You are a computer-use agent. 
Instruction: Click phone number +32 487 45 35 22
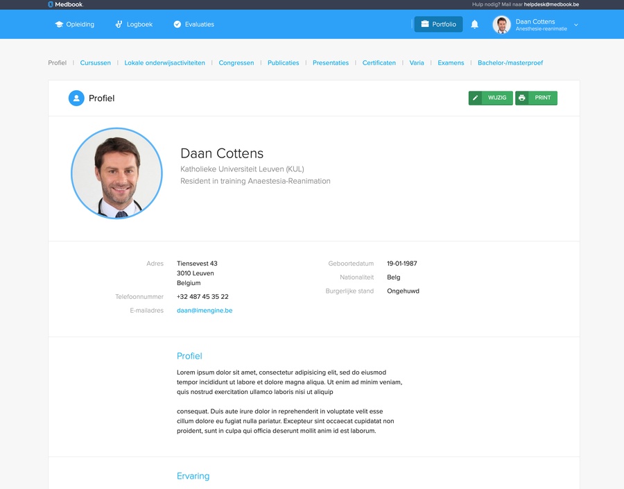[202, 297]
